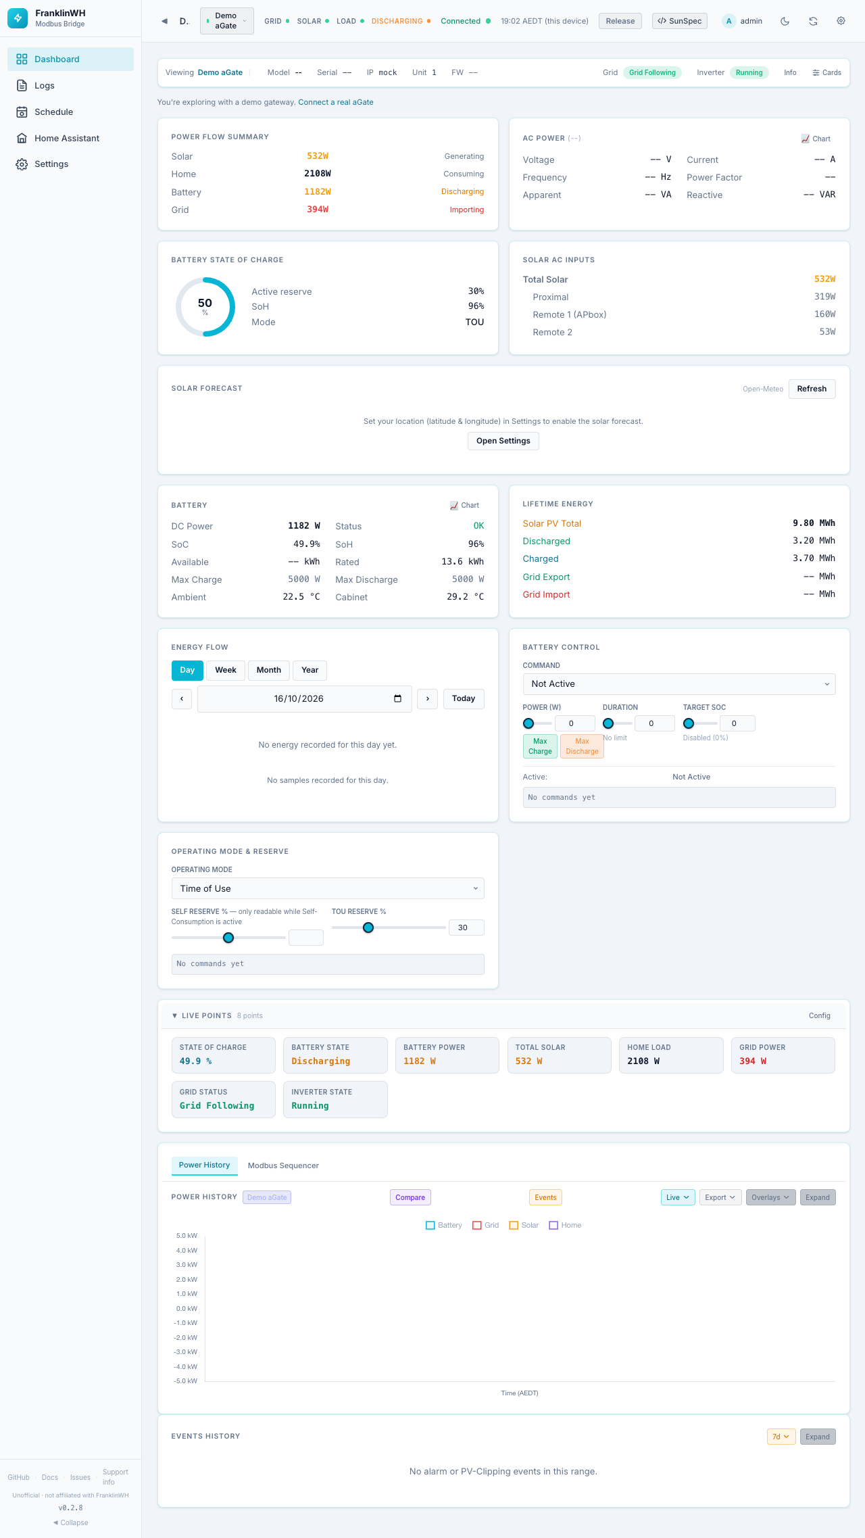Click the TOU Reserve value field
The height and width of the screenshot is (1538, 865).
(x=466, y=928)
